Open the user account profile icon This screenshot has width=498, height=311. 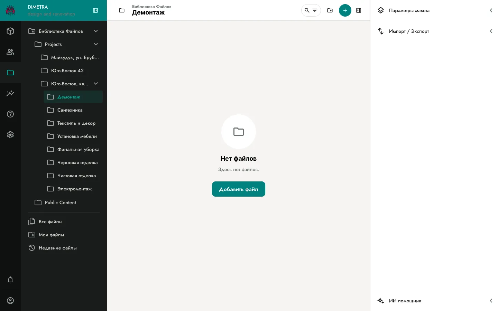click(10, 301)
